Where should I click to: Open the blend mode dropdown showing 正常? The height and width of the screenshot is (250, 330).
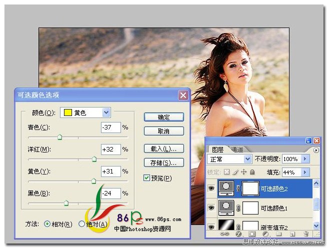coord(229,159)
